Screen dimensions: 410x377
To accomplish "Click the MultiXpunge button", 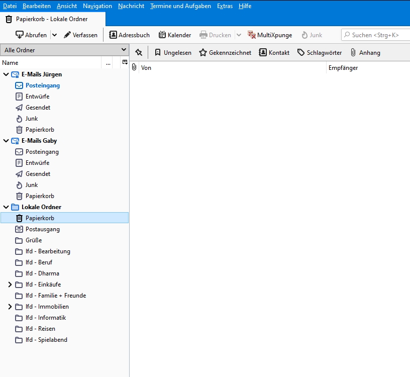I will point(270,35).
